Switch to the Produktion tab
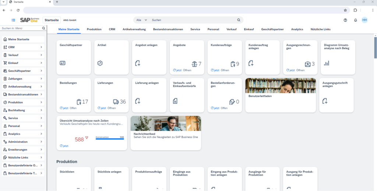Viewport: 377px width, 191px height. pos(94,29)
